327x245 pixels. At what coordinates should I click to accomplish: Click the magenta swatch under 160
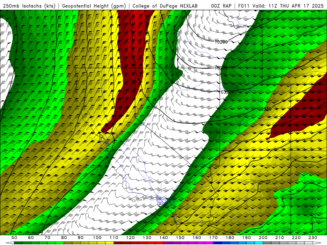201,243
